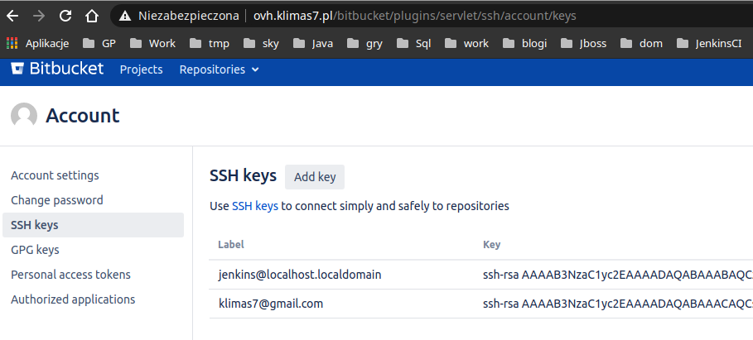Go back with the browser back arrow

click(x=12, y=17)
